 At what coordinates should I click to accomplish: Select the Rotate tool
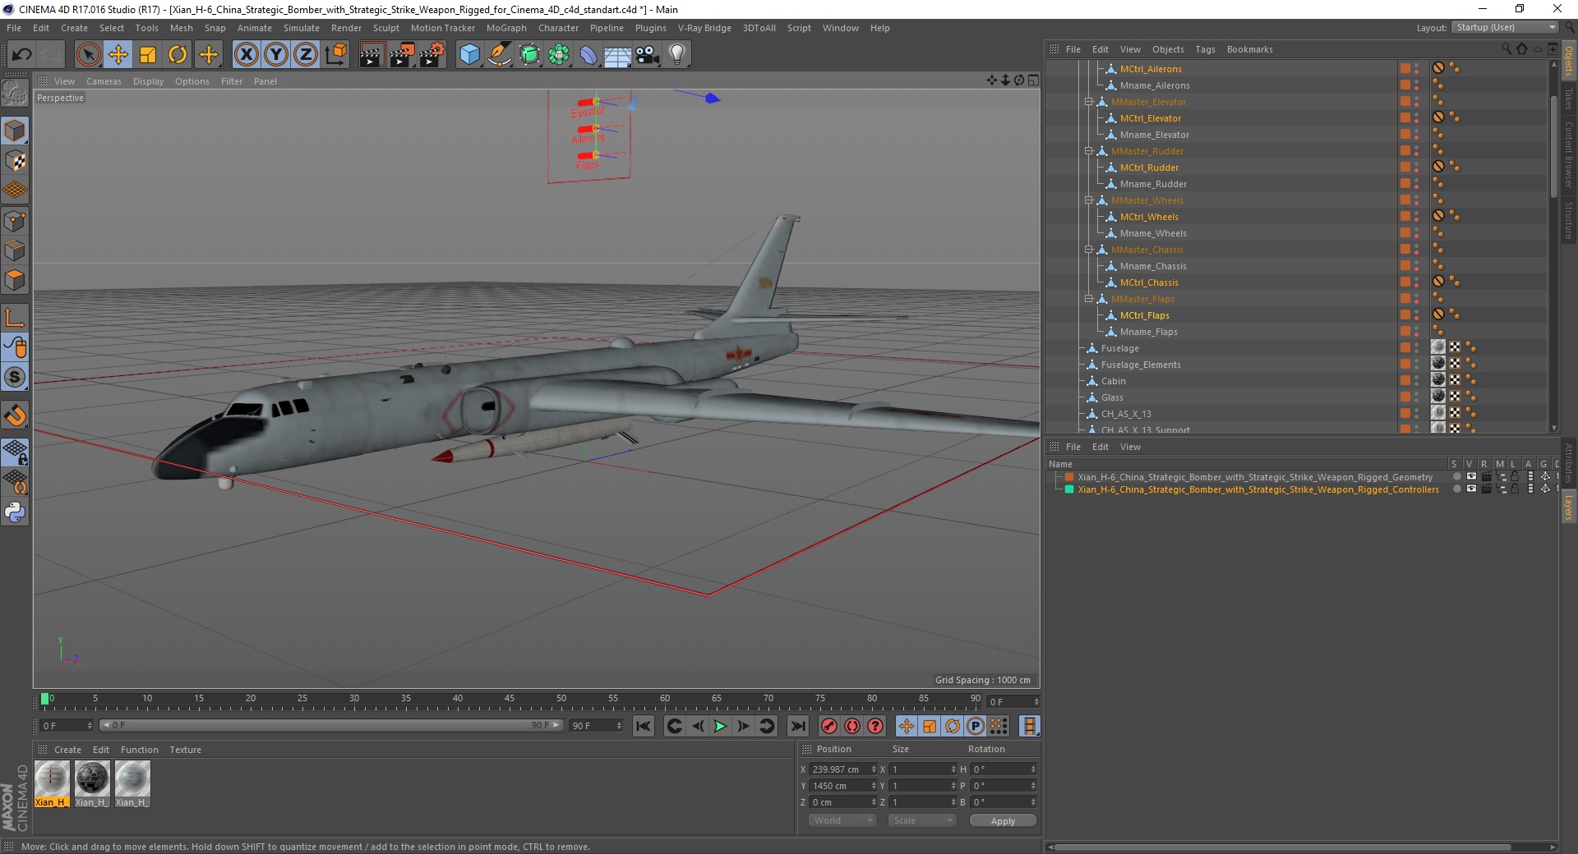pyautogui.click(x=178, y=55)
